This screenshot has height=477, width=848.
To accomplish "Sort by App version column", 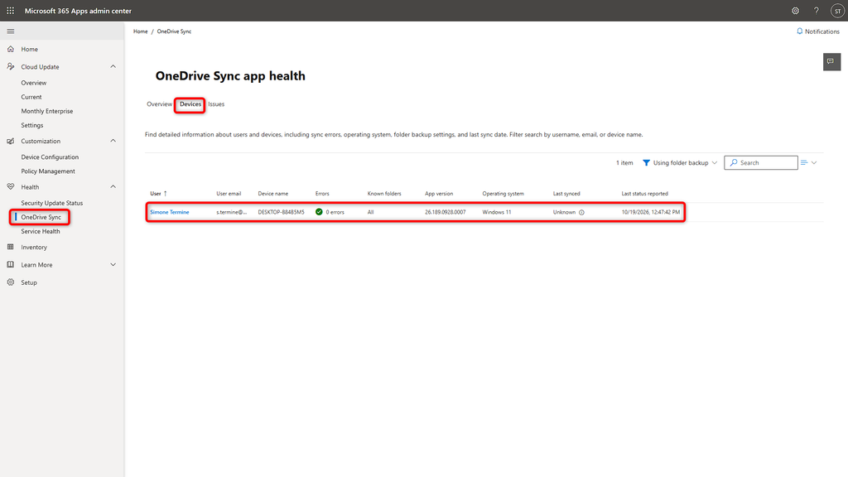I will [439, 194].
